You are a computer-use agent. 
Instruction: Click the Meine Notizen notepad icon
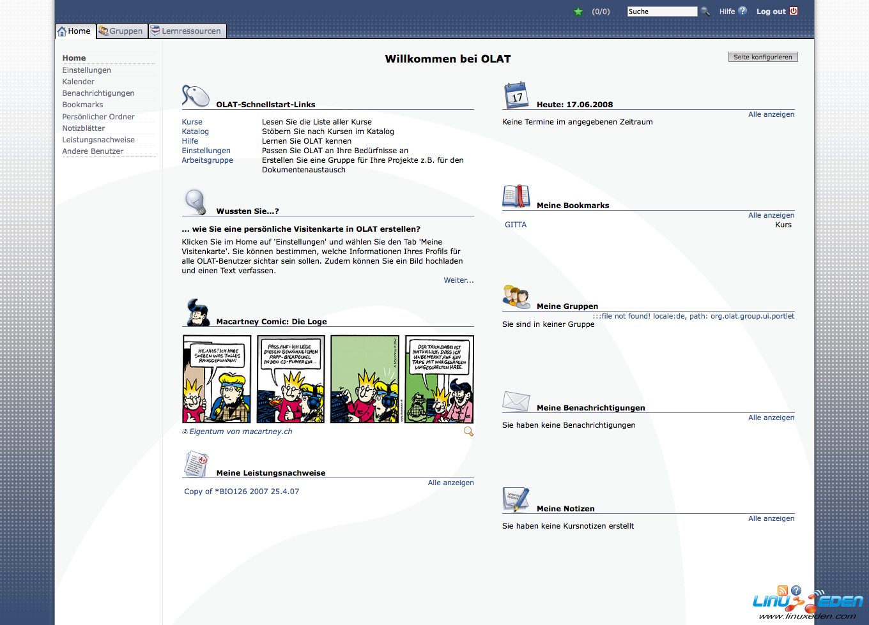516,500
